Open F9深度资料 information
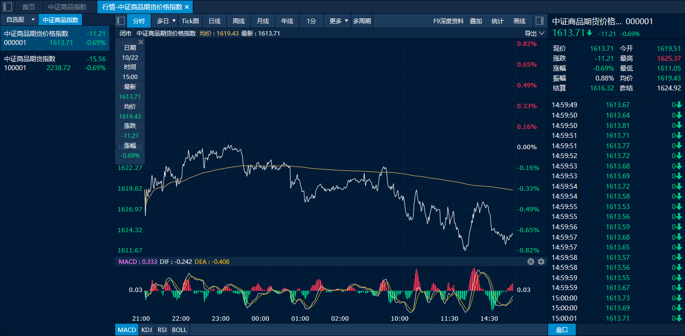This screenshot has height=336, width=685. (448, 21)
